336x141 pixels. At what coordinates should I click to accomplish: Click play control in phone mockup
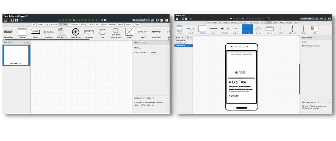[x=240, y=72]
